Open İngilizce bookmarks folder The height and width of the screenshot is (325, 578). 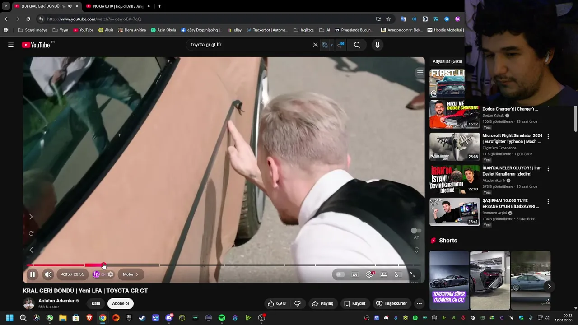point(303,30)
